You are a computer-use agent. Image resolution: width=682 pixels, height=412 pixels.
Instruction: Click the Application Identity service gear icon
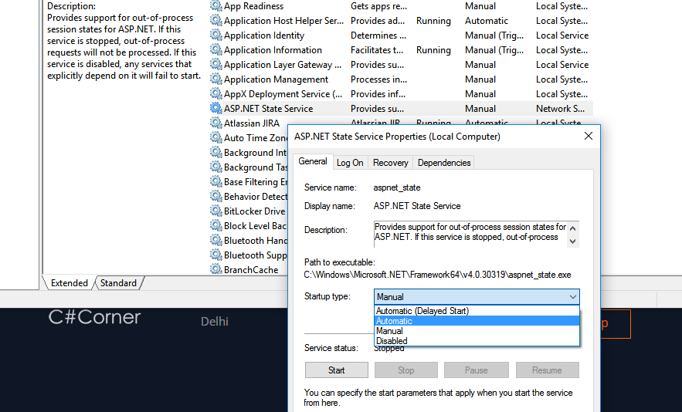click(x=215, y=35)
